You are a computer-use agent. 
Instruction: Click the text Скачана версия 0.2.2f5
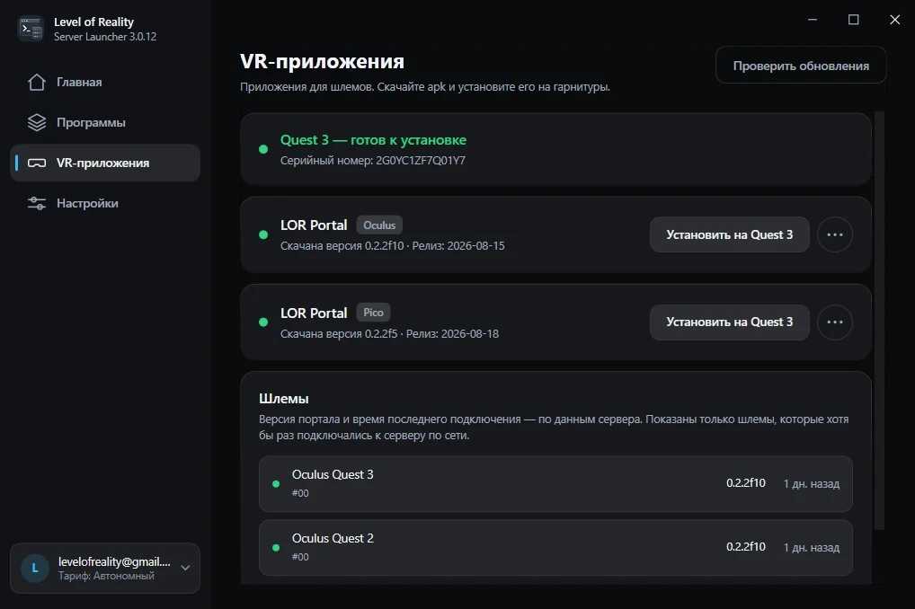pyautogui.click(x=339, y=333)
